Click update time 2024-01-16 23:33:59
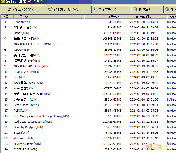This screenshot has height=153, width=176. pos(144,116)
